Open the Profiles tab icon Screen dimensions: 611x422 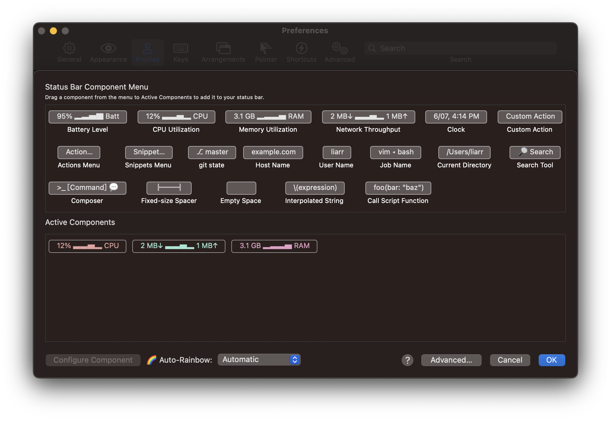[148, 48]
